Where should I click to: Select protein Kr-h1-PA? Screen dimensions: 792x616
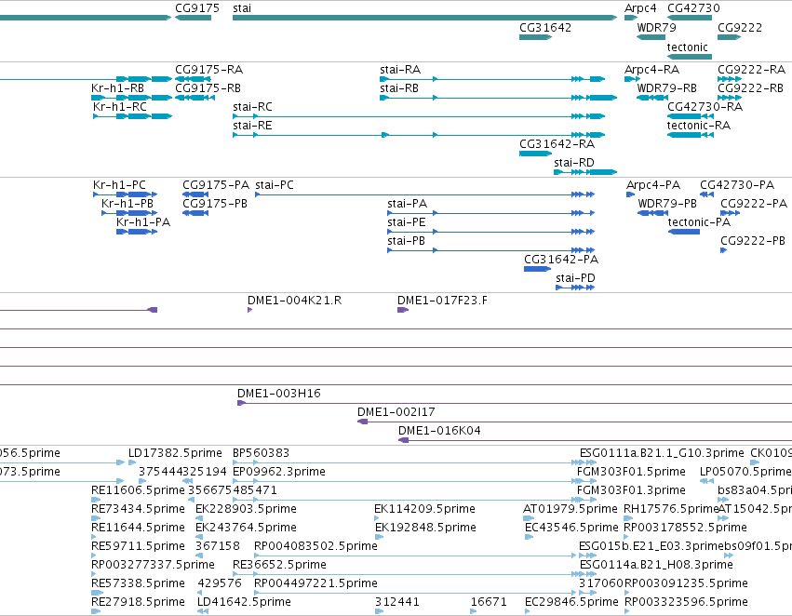pos(137,232)
